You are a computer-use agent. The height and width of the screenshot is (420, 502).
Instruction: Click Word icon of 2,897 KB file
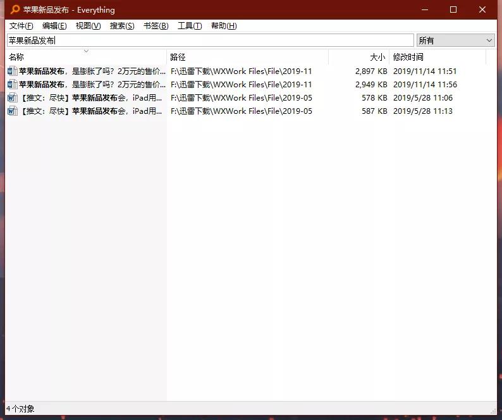tap(12, 71)
